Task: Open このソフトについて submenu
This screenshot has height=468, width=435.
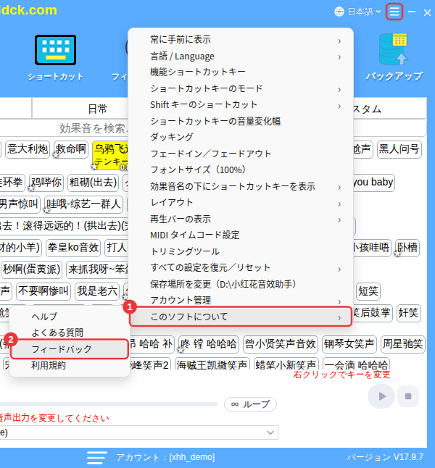Action: pyautogui.click(x=241, y=317)
